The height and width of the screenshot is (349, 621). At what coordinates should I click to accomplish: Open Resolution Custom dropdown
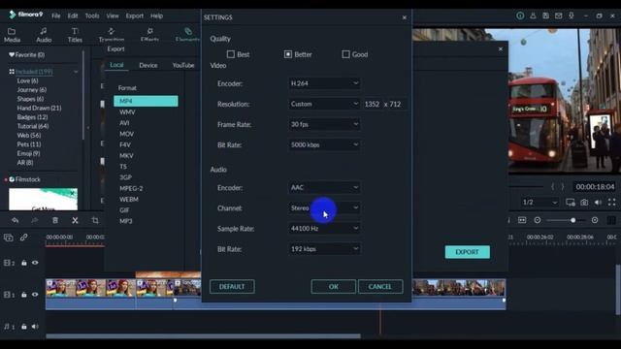coord(324,104)
